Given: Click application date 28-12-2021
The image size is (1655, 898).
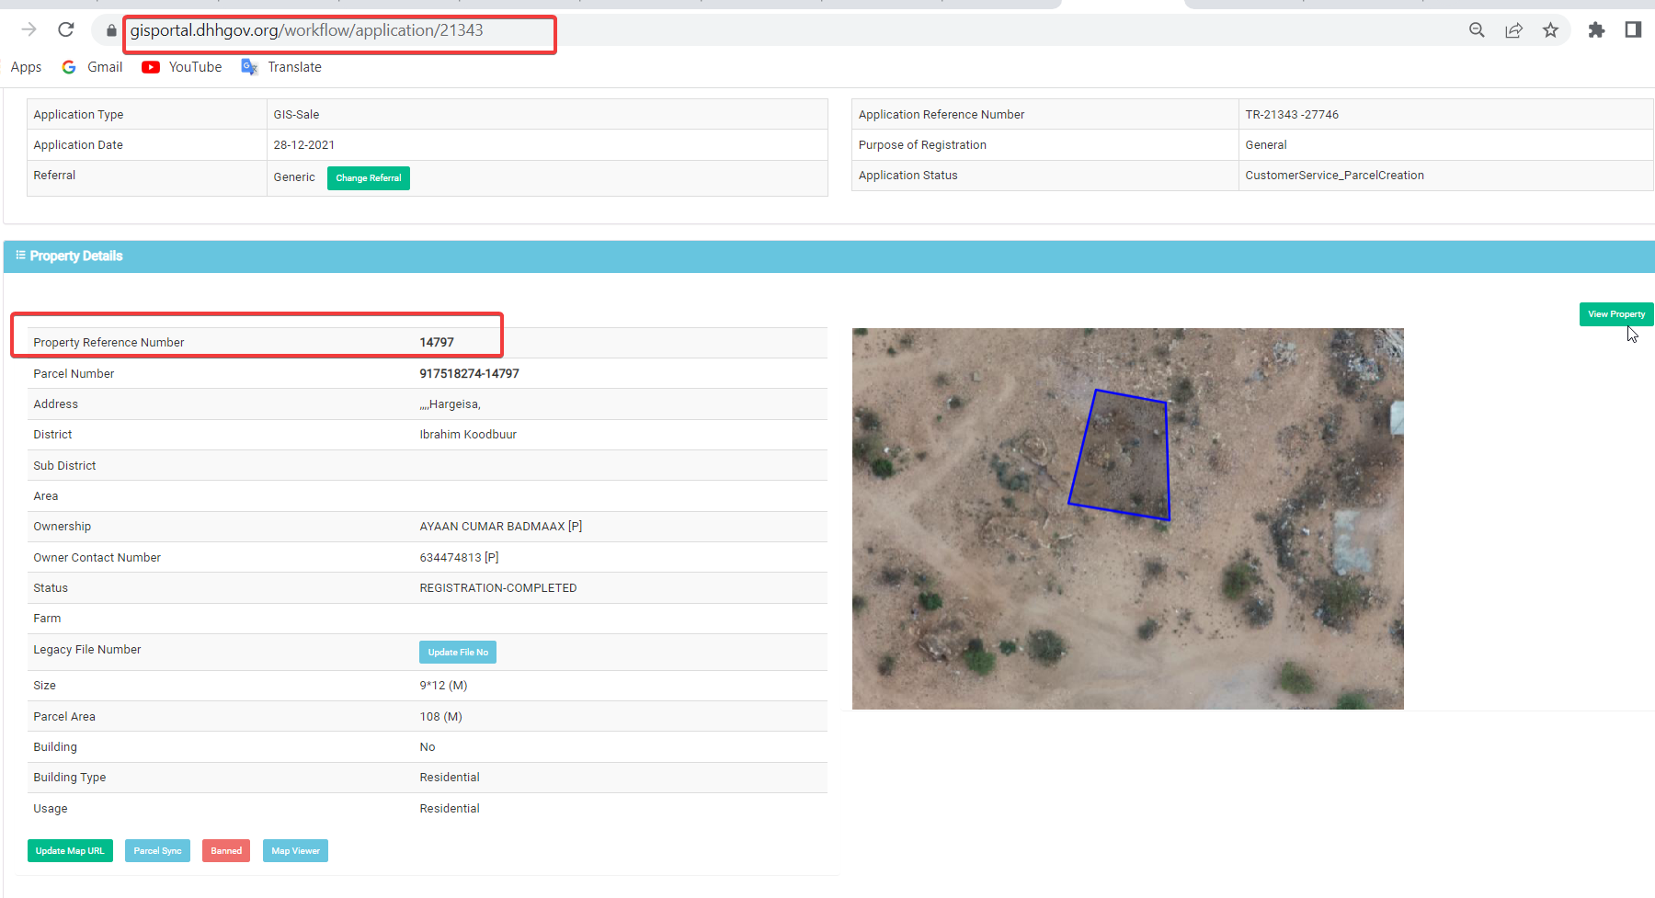Looking at the screenshot, I should coord(304,145).
